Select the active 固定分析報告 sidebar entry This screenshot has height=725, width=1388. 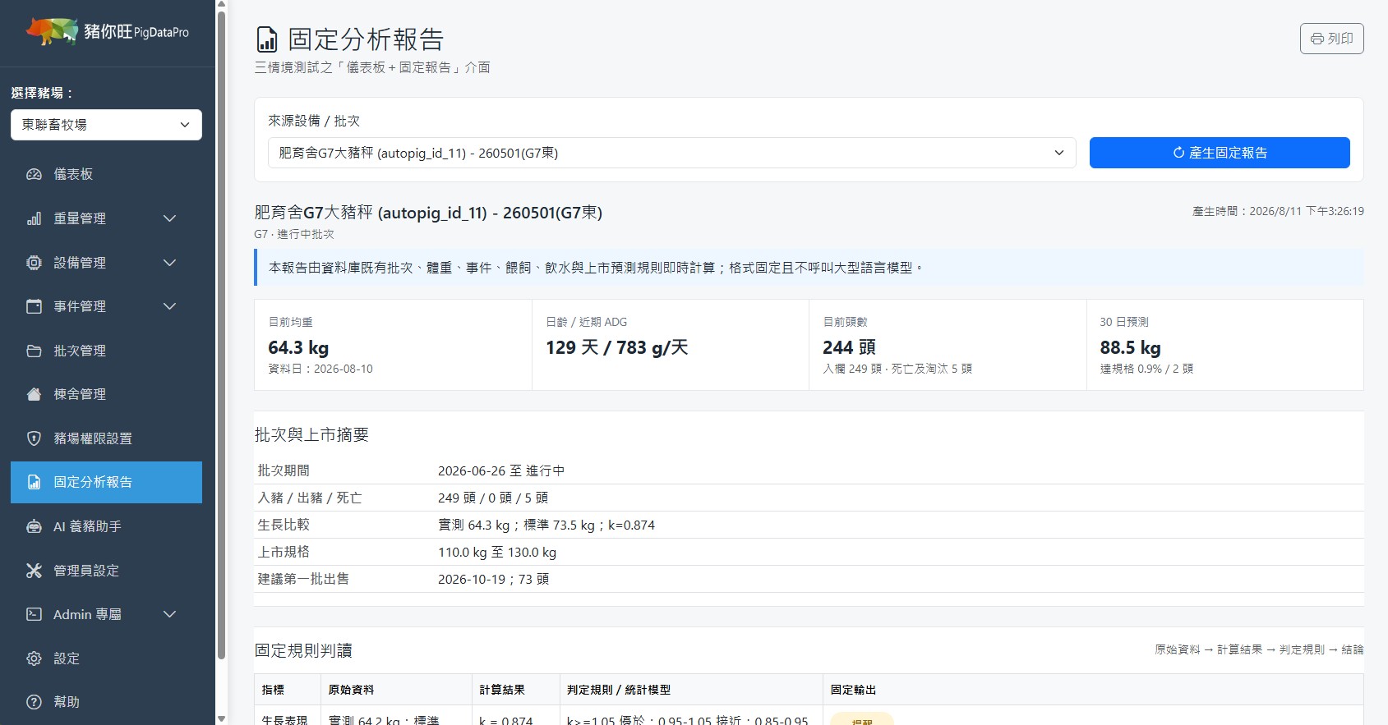coord(106,482)
